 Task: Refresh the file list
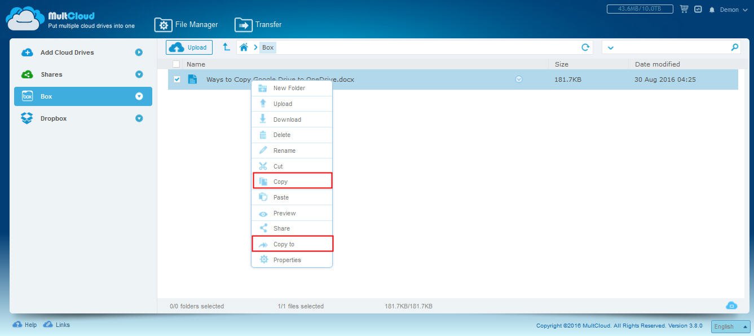tap(585, 47)
